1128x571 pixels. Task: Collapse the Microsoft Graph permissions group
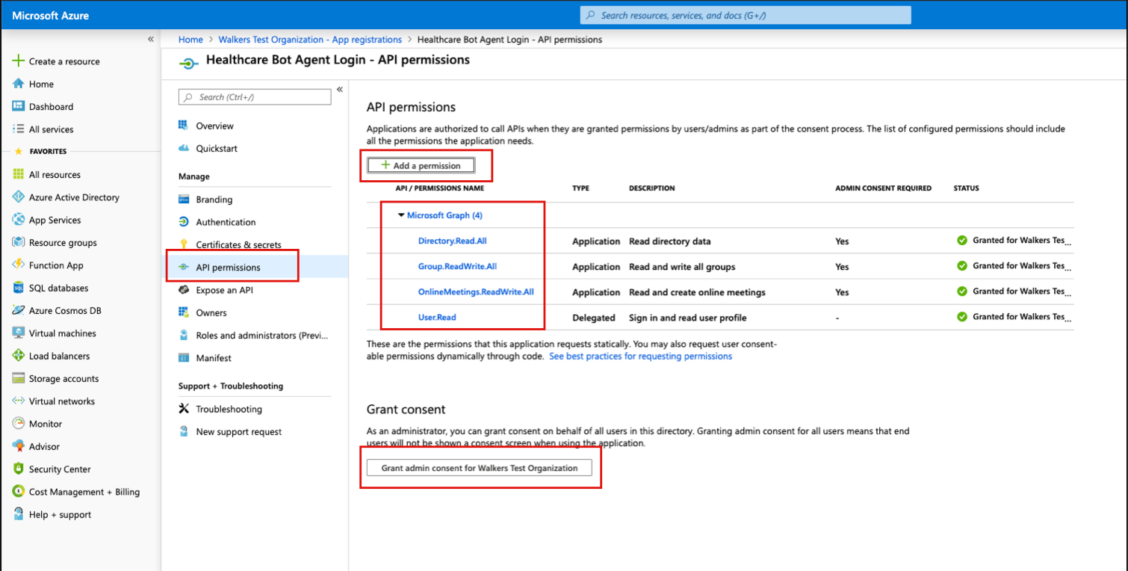[x=402, y=216]
